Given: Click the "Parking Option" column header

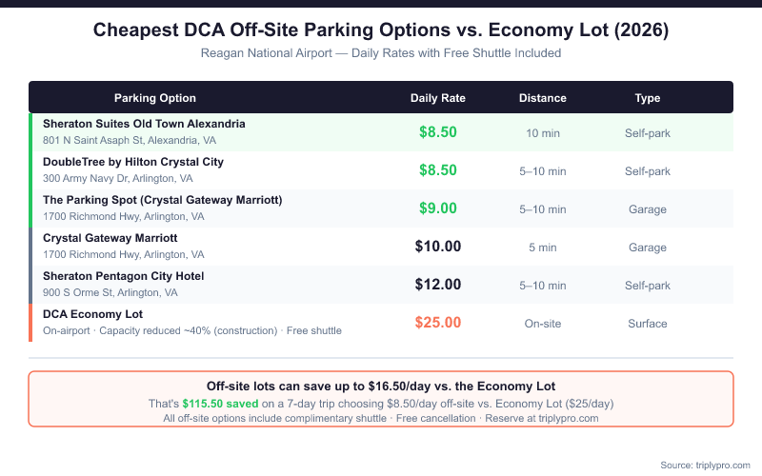Looking at the screenshot, I should click(x=155, y=98).
